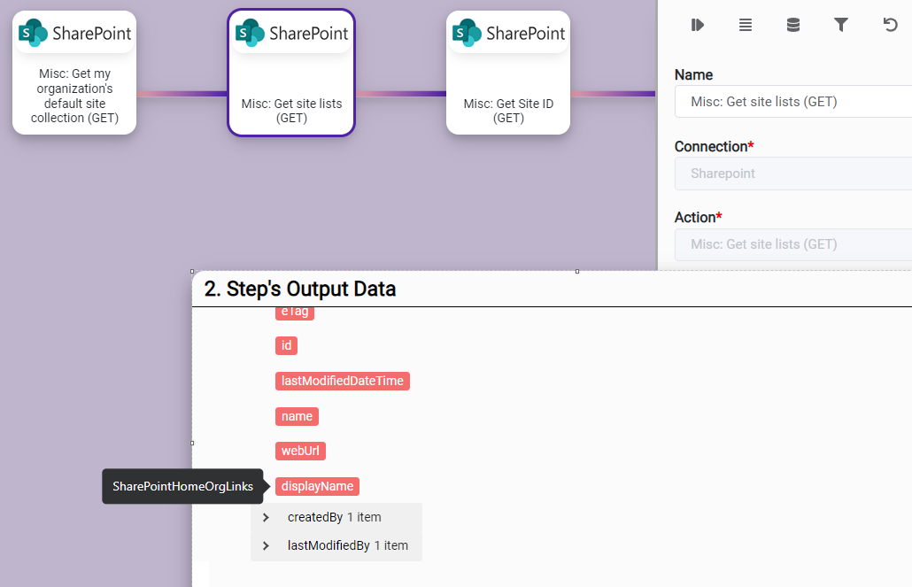The height and width of the screenshot is (587, 912).
Task: Open the database stack icon
Action: pos(793,25)
